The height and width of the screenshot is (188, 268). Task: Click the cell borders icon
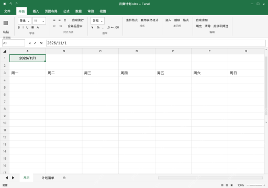pyautogui.click(x=32, y=27)
